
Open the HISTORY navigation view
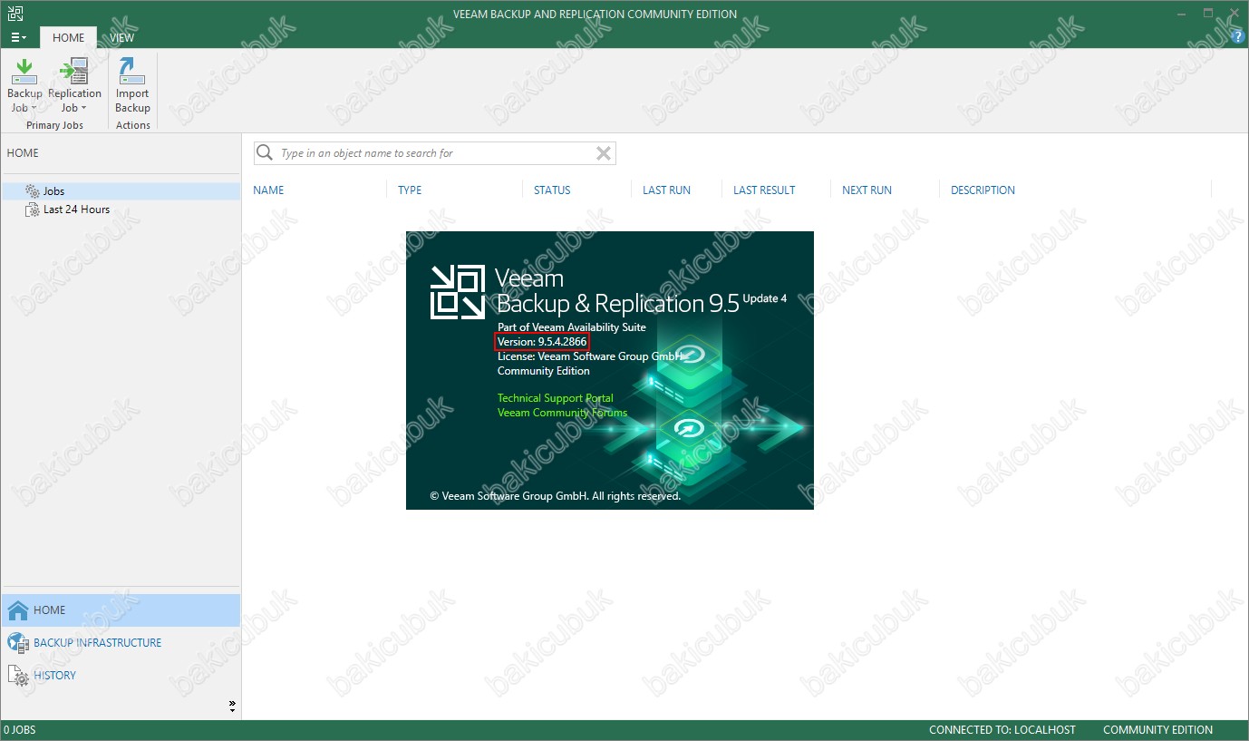121,676
